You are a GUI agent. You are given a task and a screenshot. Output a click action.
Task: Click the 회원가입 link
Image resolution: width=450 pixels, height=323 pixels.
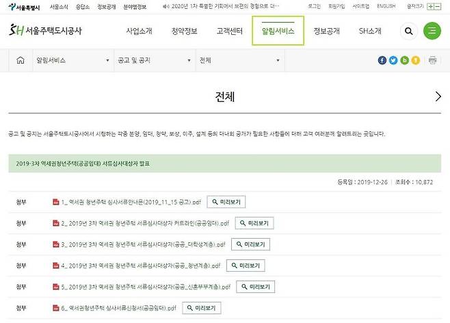coord(336,6)
